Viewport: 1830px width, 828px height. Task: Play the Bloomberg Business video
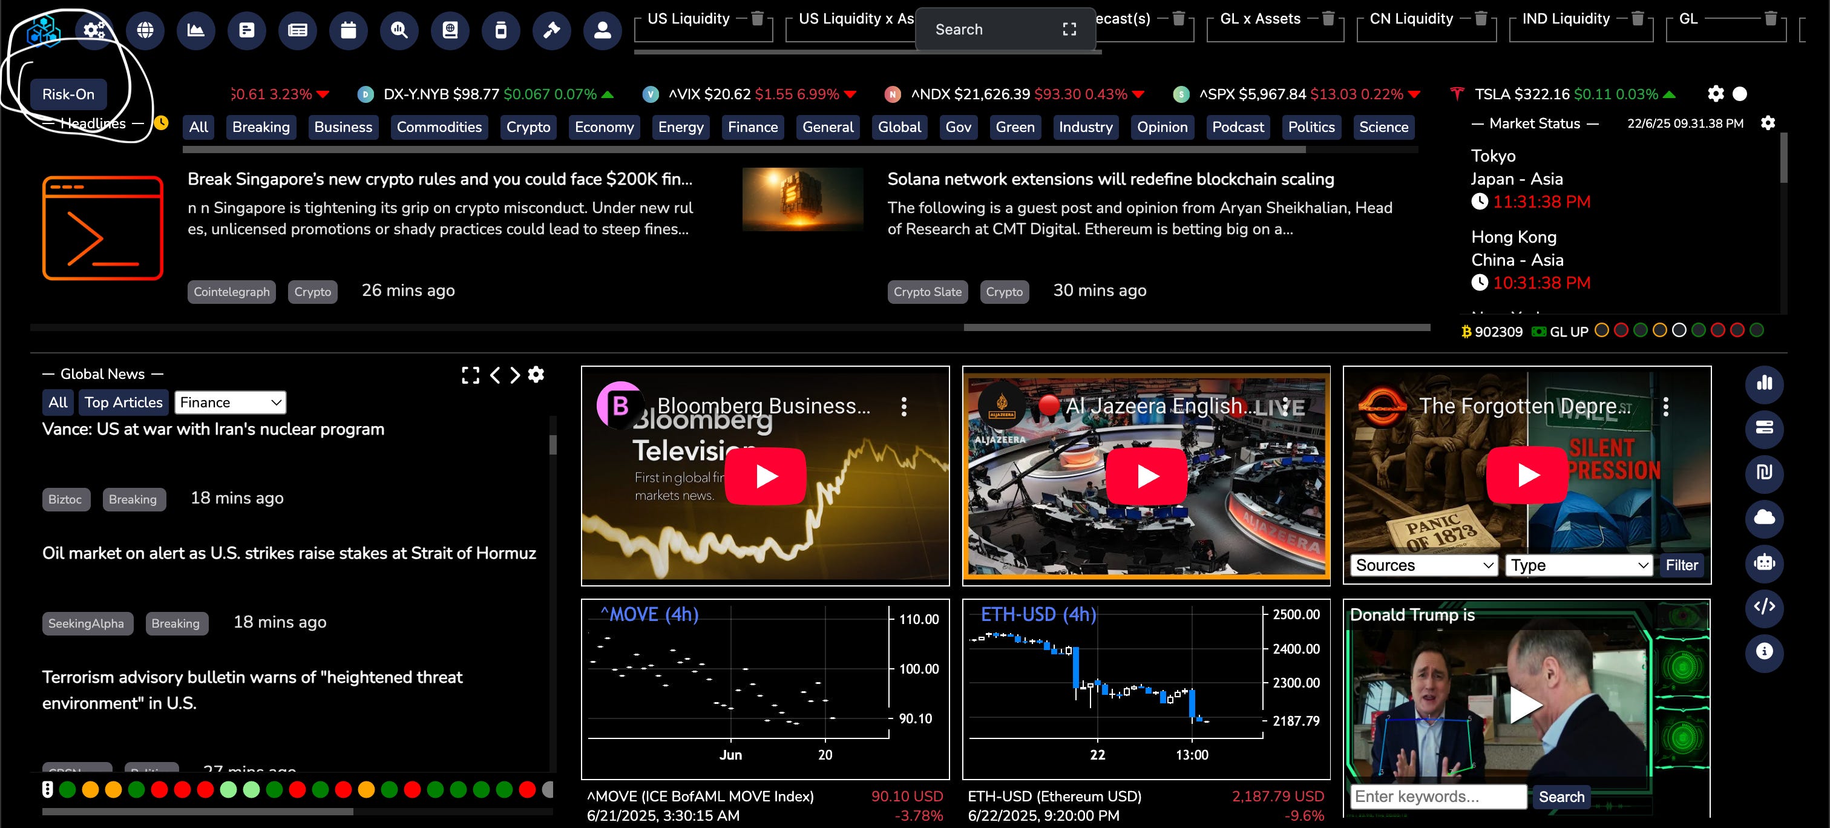click(x=766, y=476)
